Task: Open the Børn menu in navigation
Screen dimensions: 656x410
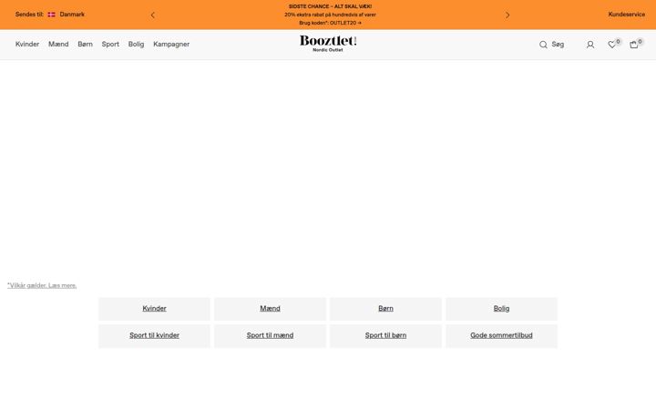Action: [x=85, y=44]
